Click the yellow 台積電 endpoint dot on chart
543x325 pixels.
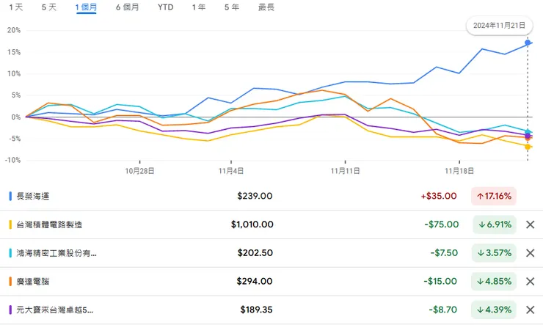click(x=528, y=147)
